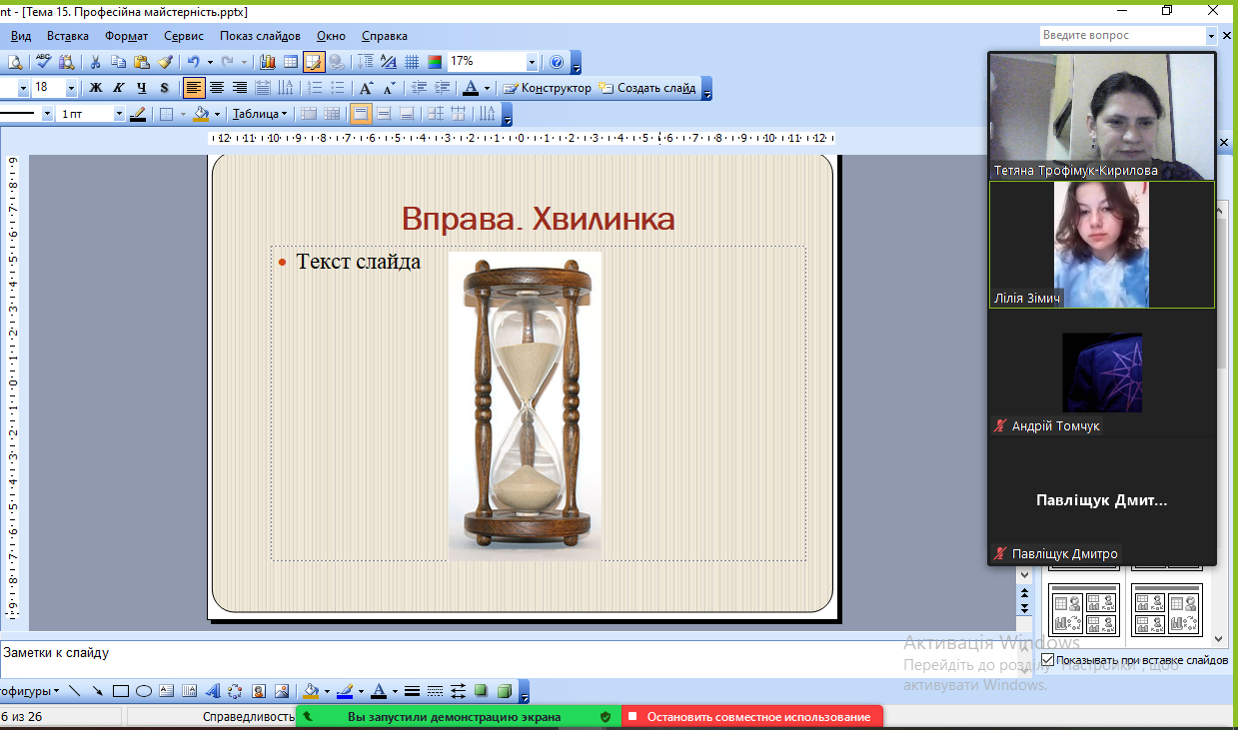Click the font color swatch in formatting toolbar
Screen dimensions: 1238x730
472,88
